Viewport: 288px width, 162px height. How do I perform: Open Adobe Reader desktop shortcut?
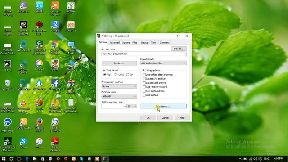55,145
